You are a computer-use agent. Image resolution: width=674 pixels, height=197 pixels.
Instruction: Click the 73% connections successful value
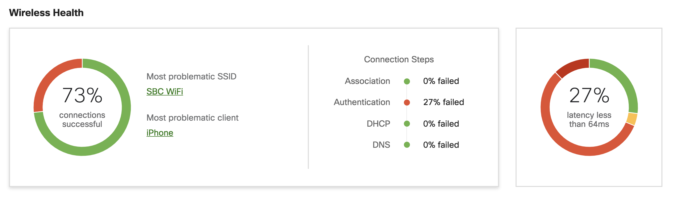click(82, 96)
